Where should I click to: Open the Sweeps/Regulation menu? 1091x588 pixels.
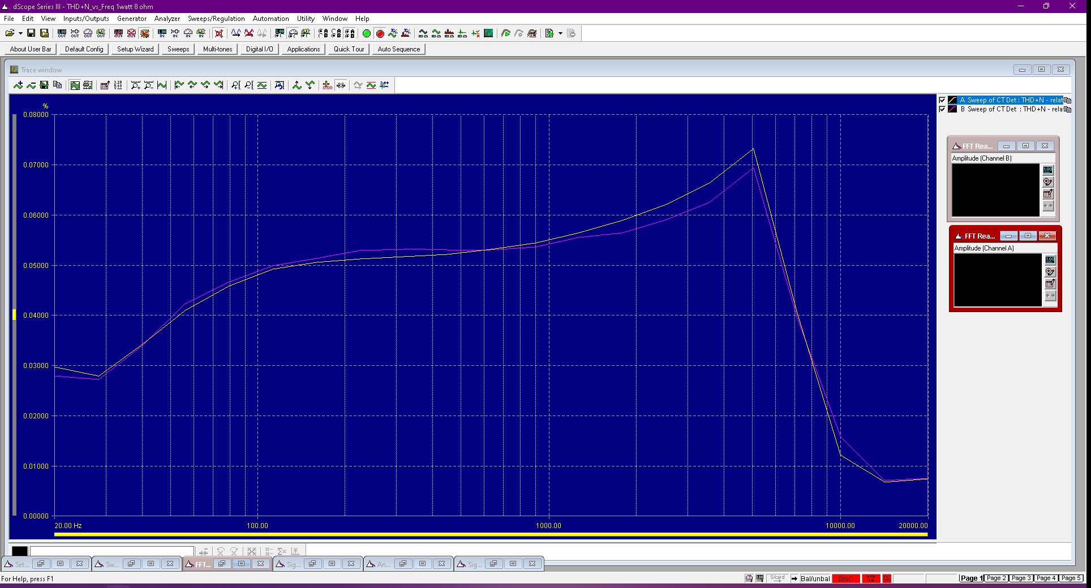[216, 19]
